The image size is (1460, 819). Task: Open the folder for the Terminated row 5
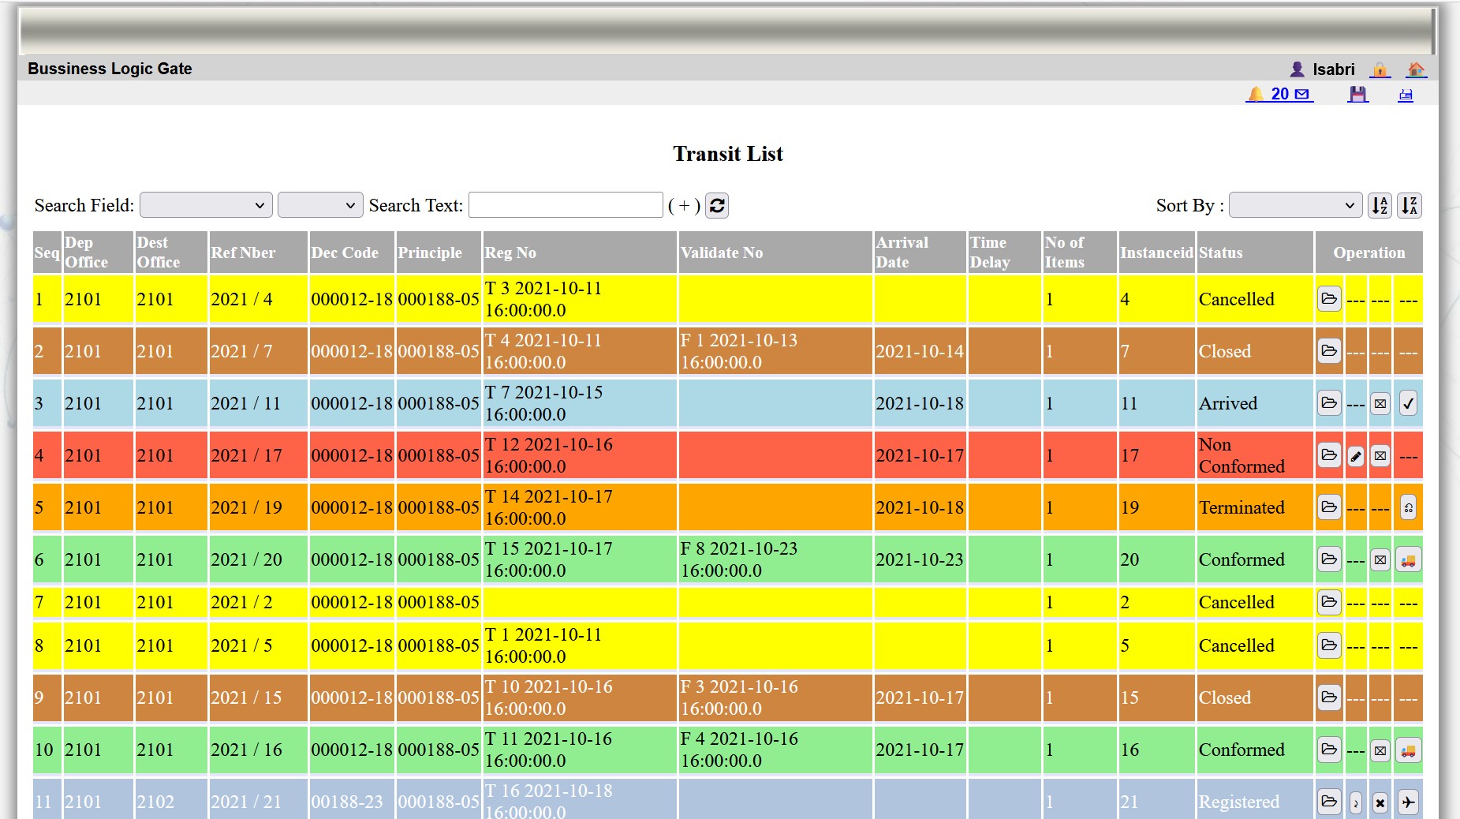click(x=1329, y=507)
